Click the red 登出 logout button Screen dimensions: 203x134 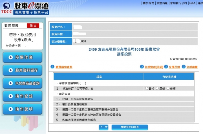(x=33, y=25)
